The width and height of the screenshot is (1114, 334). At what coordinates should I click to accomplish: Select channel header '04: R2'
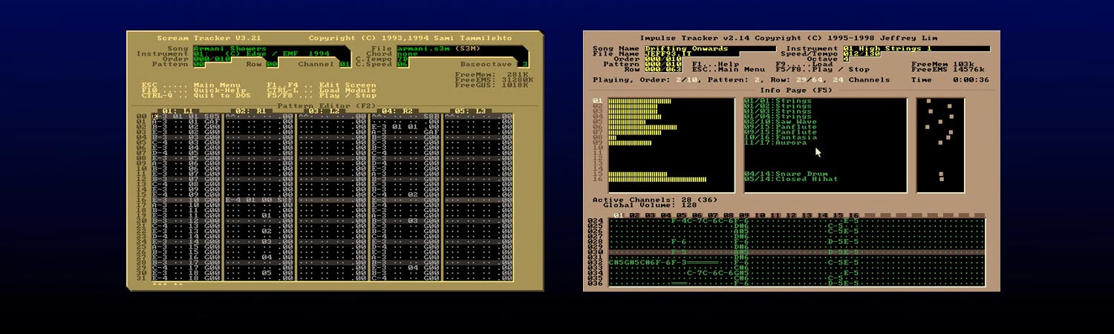[x=397, y=111]
